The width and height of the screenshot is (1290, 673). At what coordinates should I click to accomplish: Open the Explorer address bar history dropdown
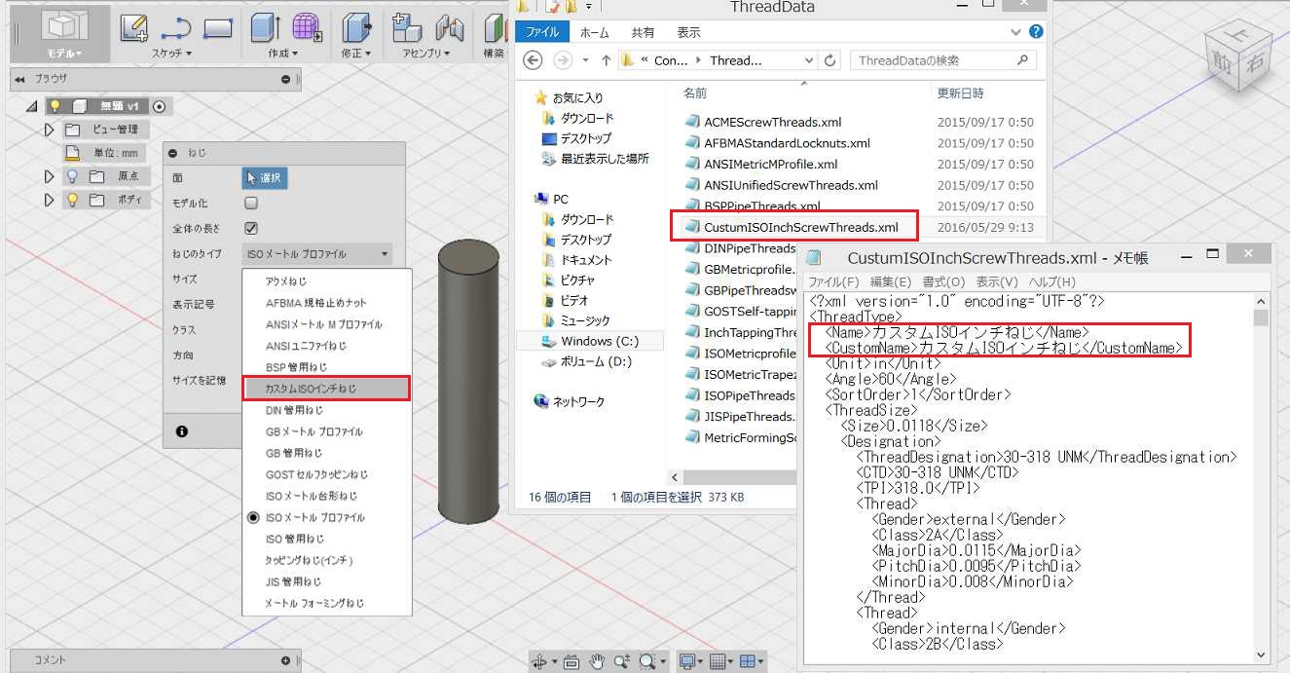tap(808, 60)
